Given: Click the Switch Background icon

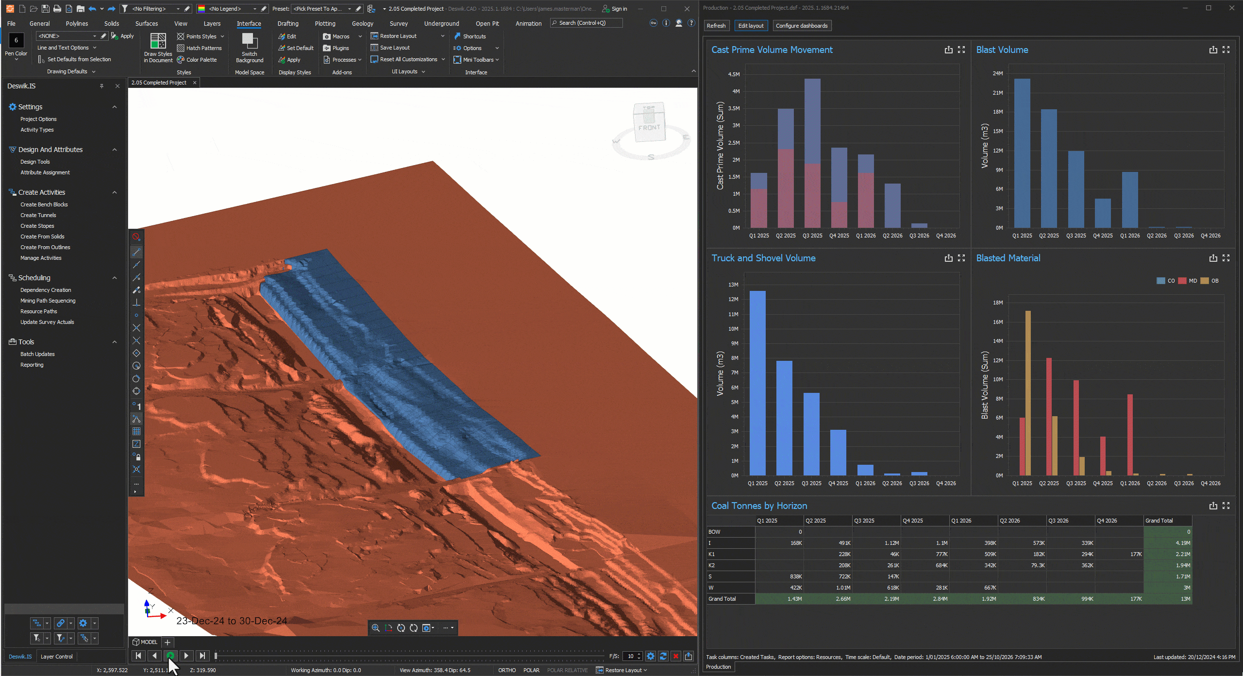Looking at the screenshot, I should pos(250,40).
